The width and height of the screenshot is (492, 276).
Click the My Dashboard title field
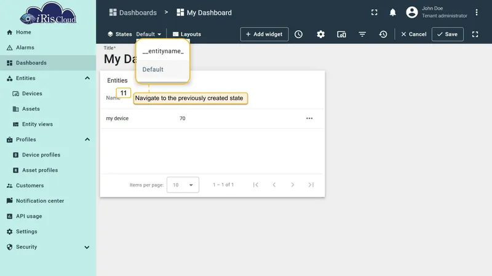tap(119, 59)
